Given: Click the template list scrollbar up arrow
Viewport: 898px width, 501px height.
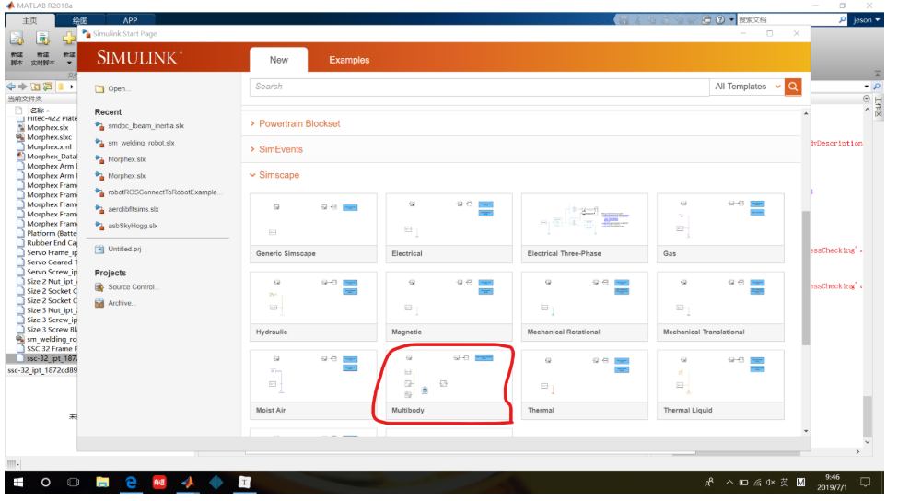Looking at the screenshot, I should click(x=806, y=114).
